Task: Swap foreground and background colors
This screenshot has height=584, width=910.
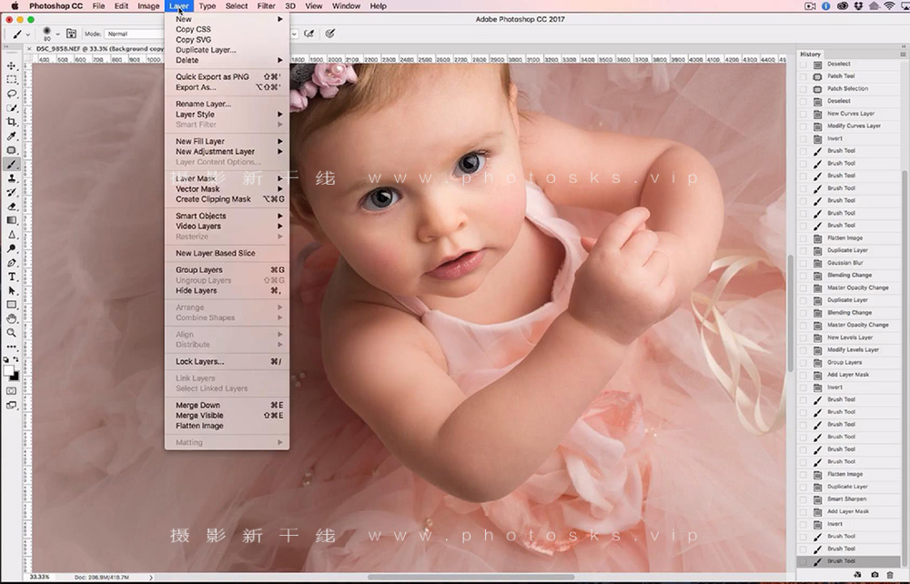Action: [15, 359]
